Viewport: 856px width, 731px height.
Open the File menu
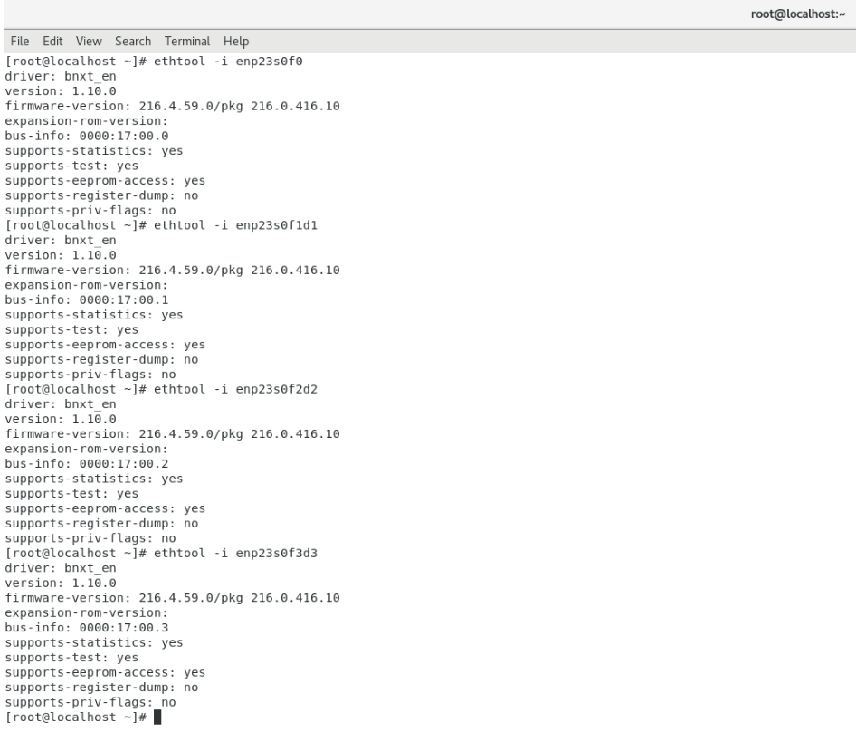click(20, 42)
